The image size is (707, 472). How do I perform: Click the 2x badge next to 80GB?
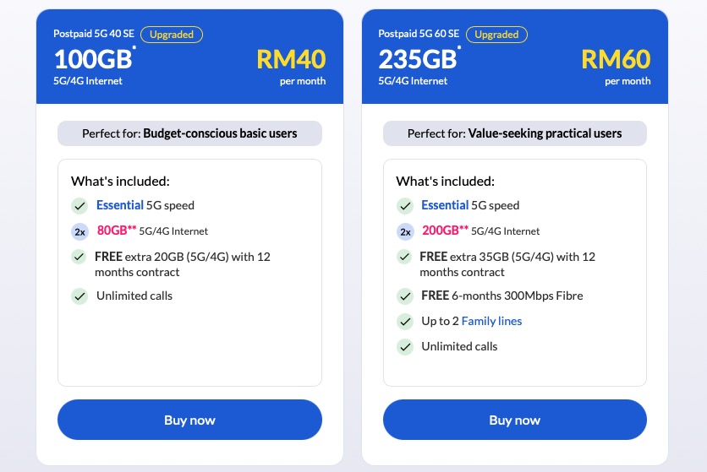pos(79,232)
